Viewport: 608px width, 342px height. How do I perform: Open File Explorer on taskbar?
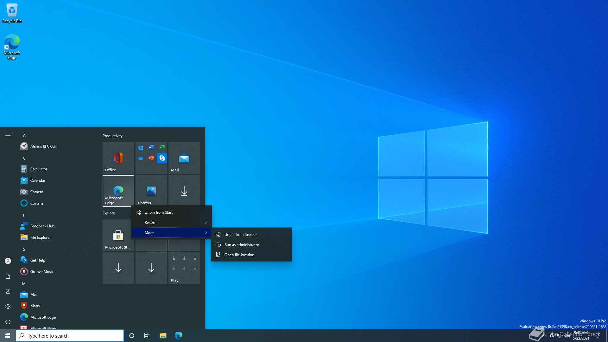(163, 336)
